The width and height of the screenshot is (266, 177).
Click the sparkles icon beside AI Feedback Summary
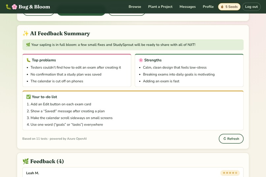26,33
